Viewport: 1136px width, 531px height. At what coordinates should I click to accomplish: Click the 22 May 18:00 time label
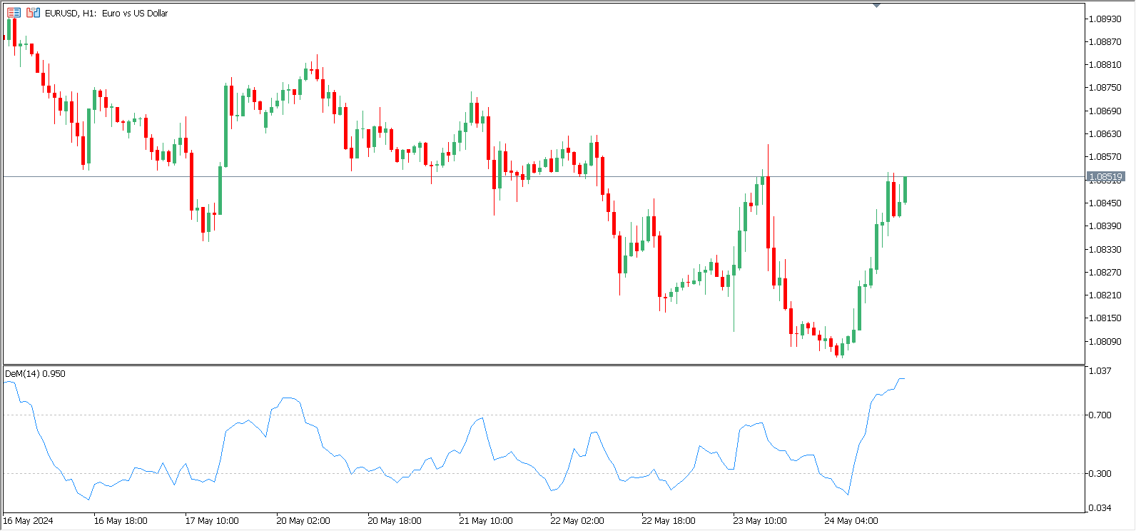pyautogui.click(x=669, y=520)
